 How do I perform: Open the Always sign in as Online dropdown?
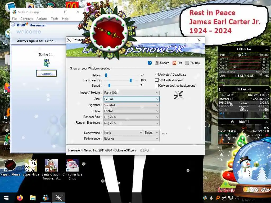click(x=51, y=41)
